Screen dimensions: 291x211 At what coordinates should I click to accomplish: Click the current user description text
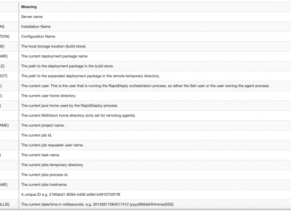(x=145, y=86)
